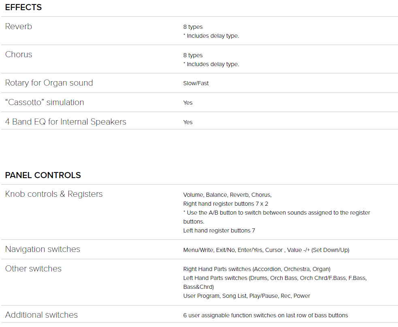Screen dimensions: 398x327
Task: Click the PANEL CONTROLS section heading
Action: 43,175
